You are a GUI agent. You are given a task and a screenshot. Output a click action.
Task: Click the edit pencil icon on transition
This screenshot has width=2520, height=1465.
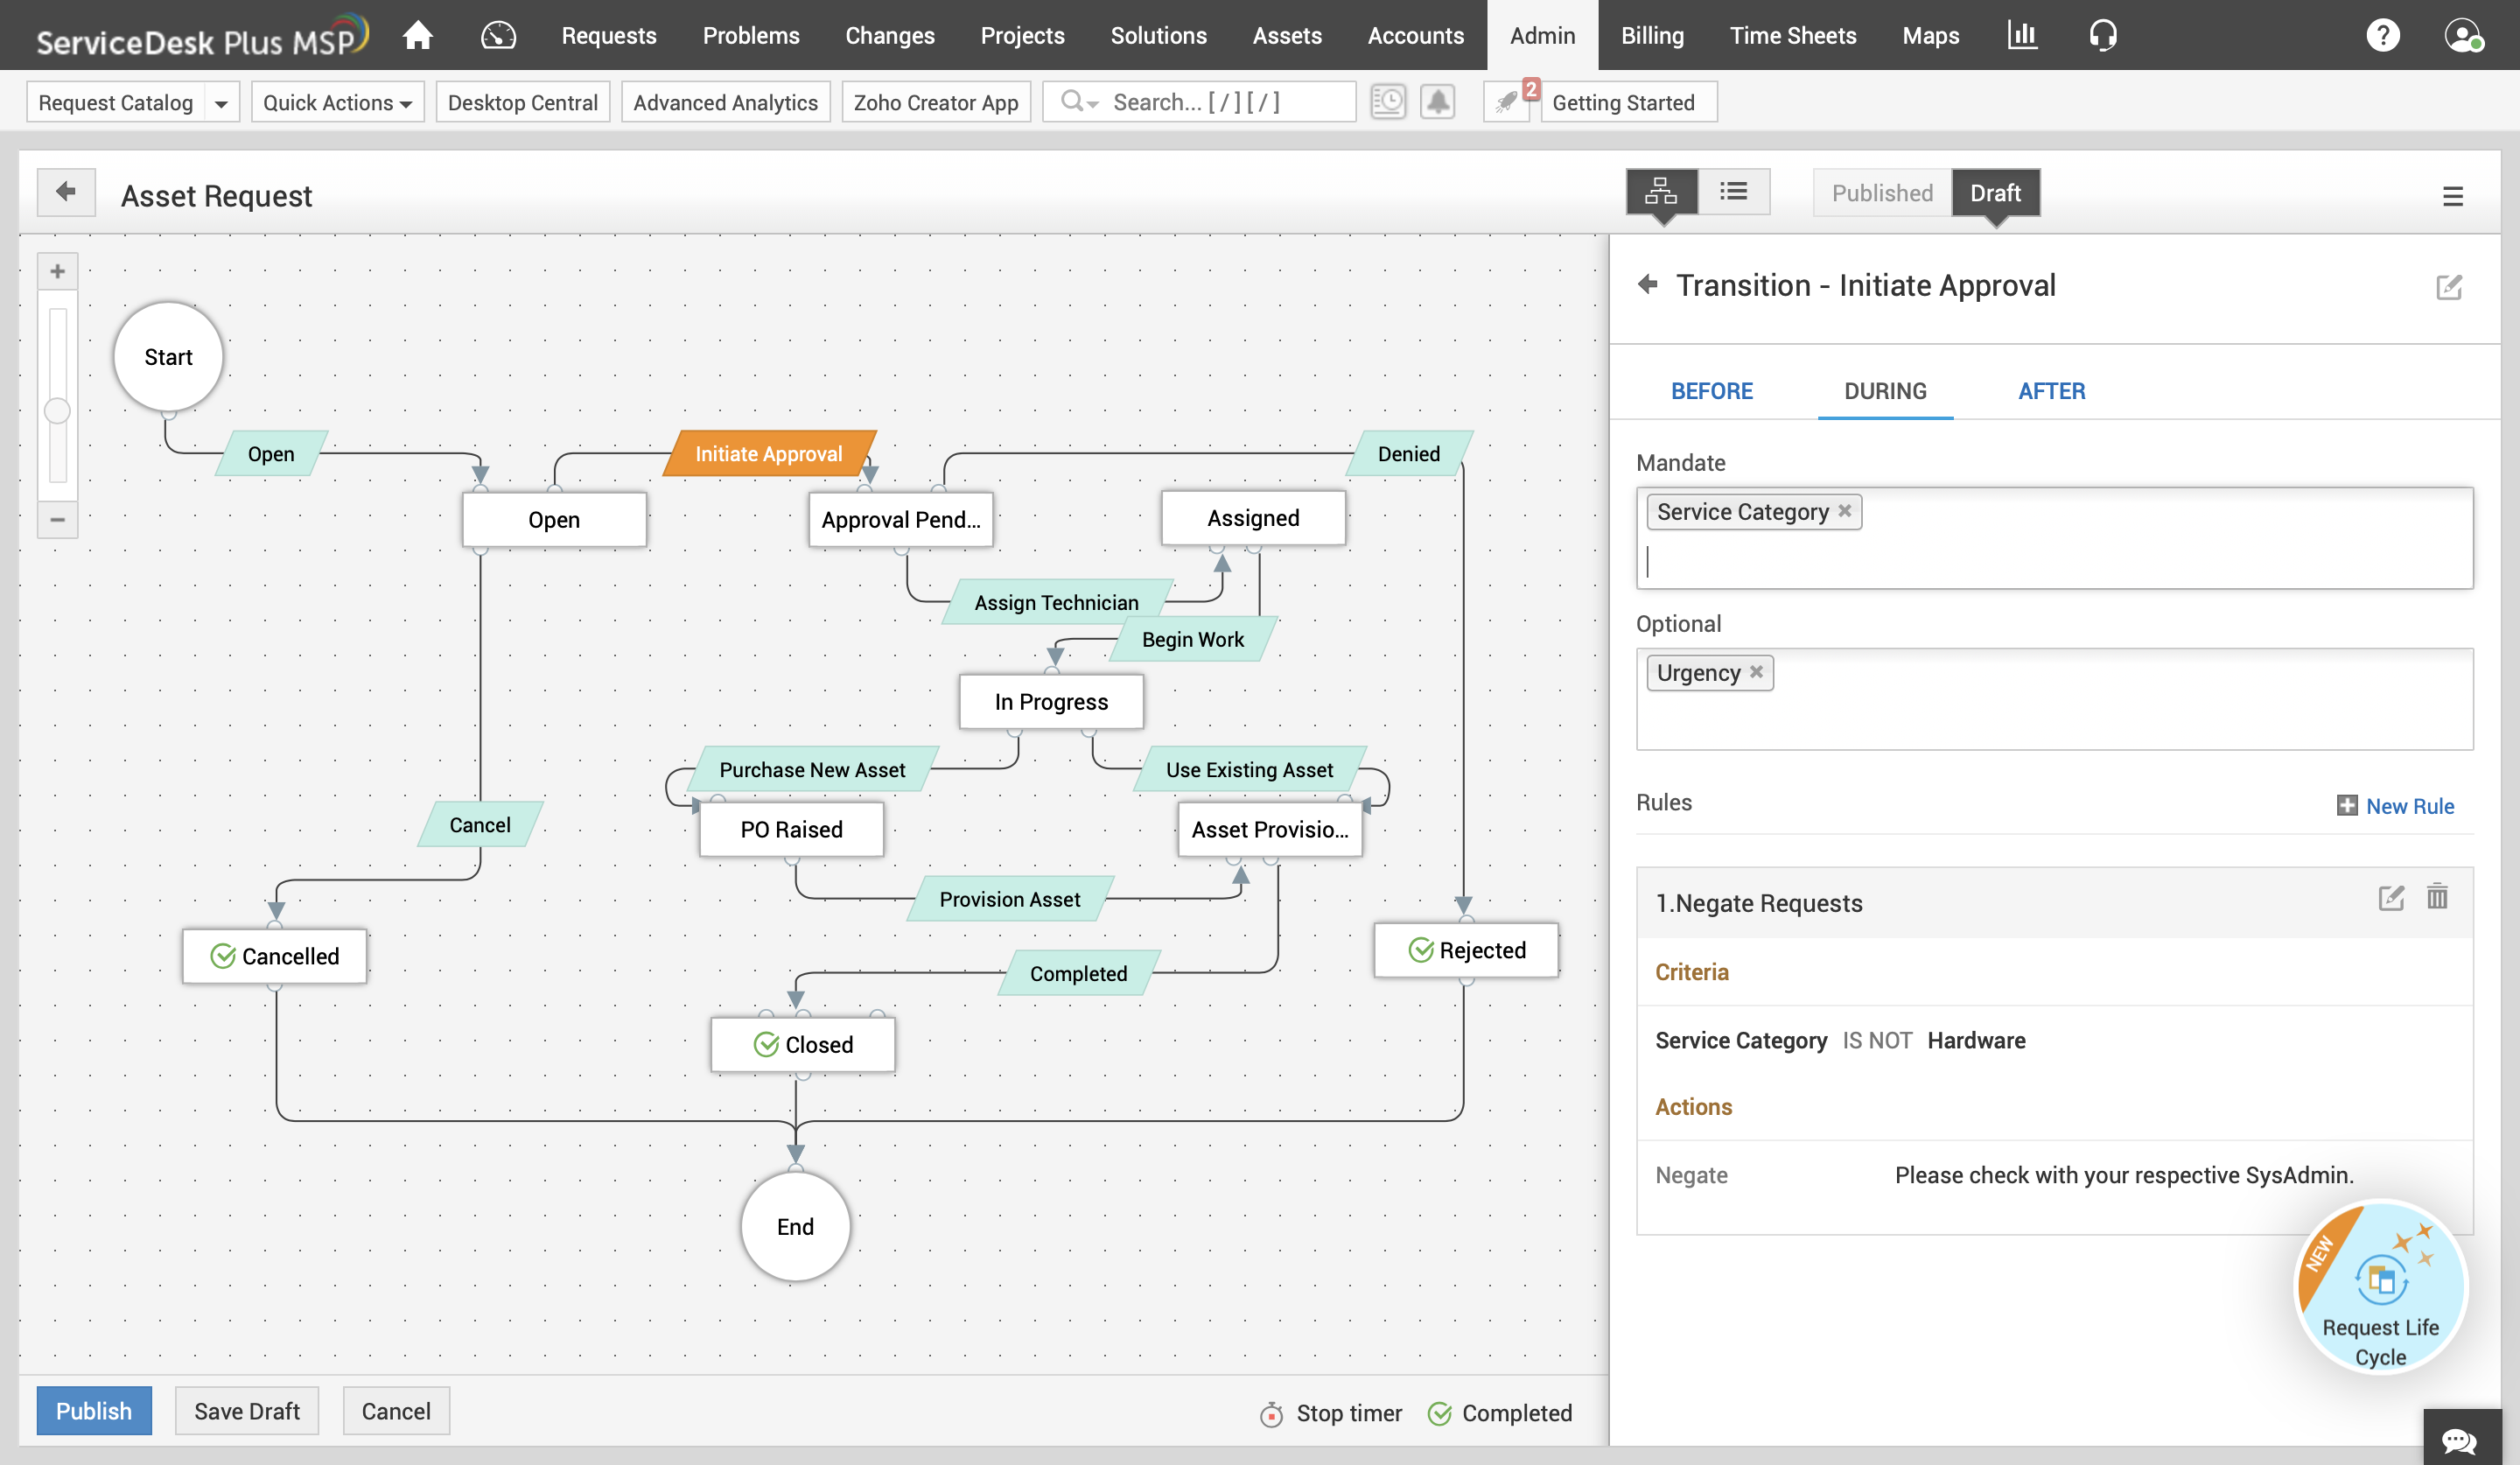click(2448, 286)
